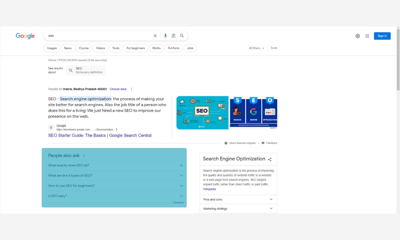Click into the search input field
Screen dimensions: 400x240
click(99, 36)
